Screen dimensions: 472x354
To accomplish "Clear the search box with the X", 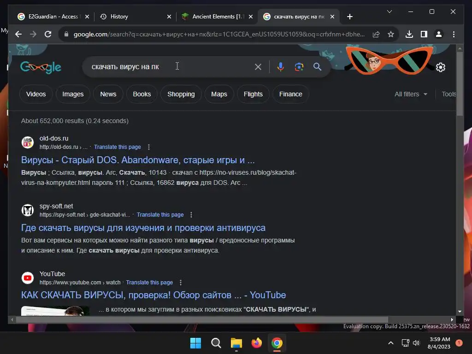I will pyautogui.click(x=258, y=67).
